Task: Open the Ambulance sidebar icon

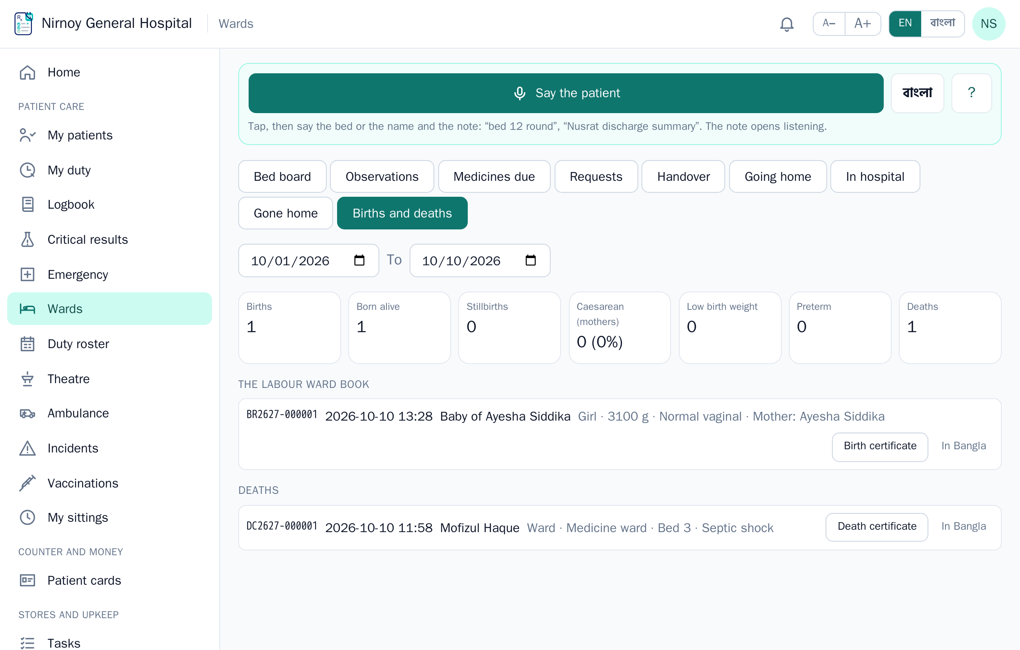Action: [27, 413]
